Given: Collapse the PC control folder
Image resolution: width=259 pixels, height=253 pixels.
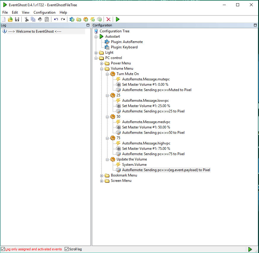Looking at the screenshot, I should point(96,58).
